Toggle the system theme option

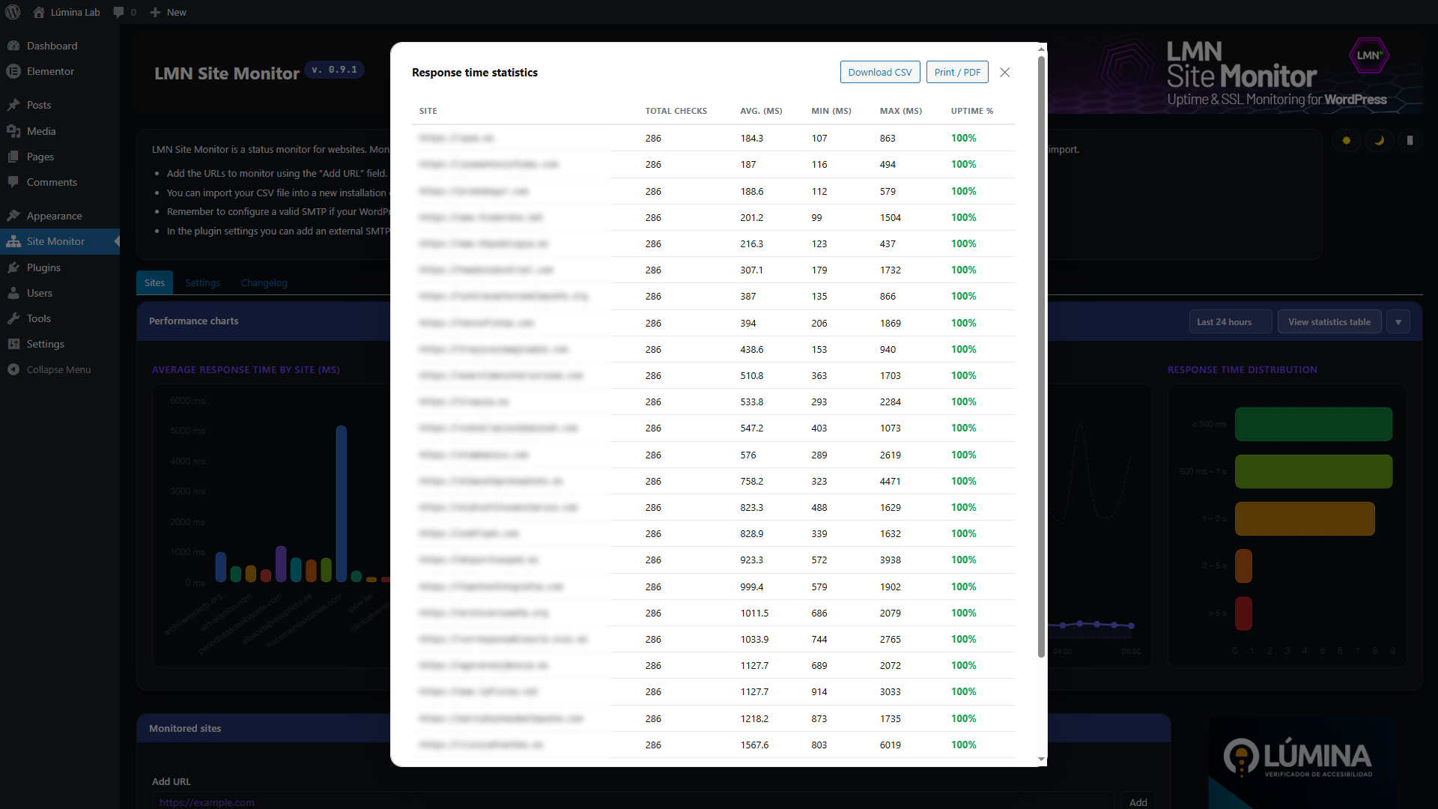[1410, 140]
